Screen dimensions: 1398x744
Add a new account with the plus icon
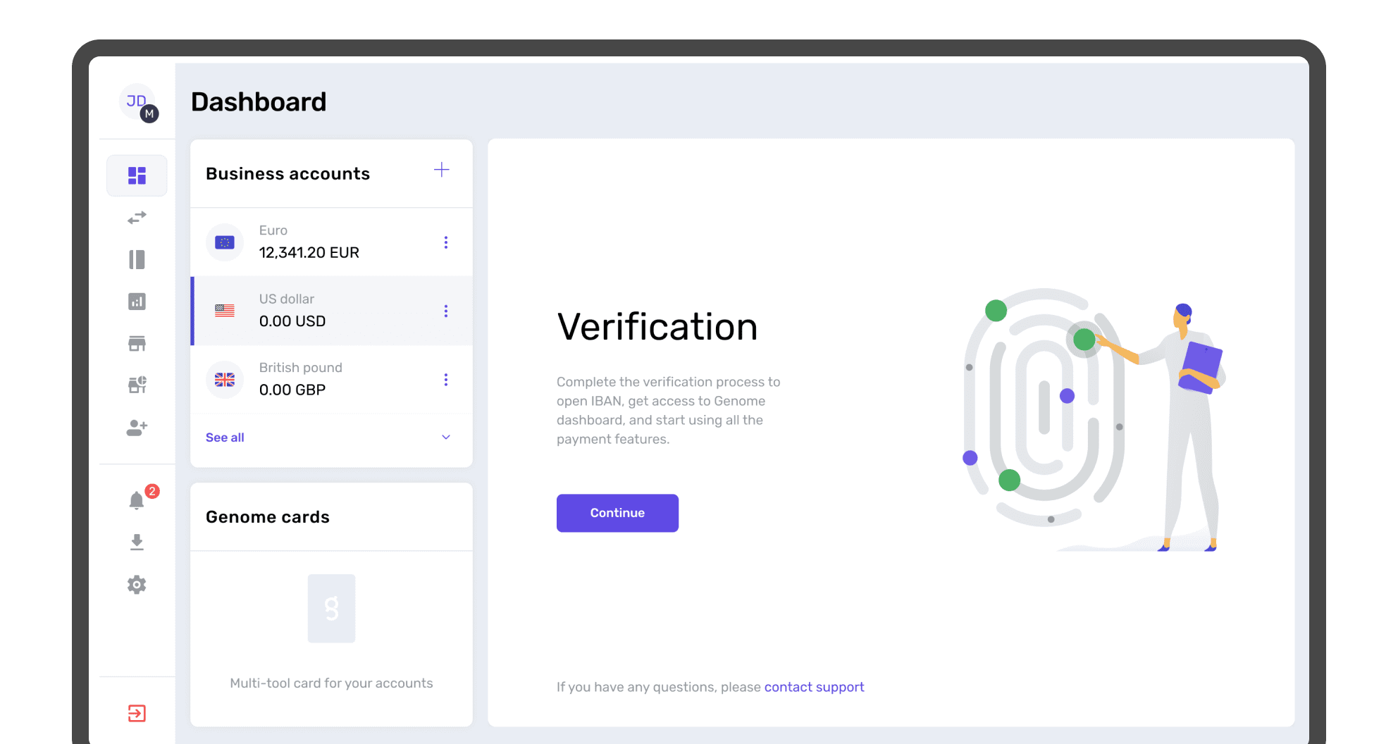pyautogui.click(x=441, y=170)
